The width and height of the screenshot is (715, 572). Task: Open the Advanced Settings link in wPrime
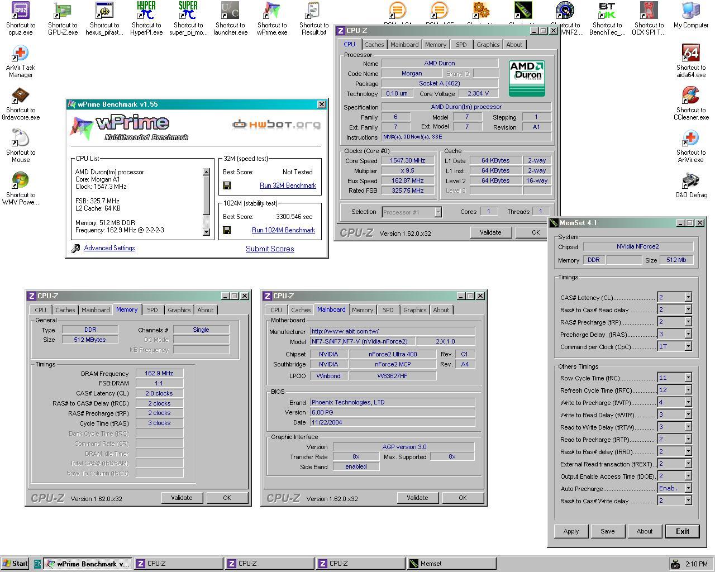pyautogui.click(x=109, y=248)
